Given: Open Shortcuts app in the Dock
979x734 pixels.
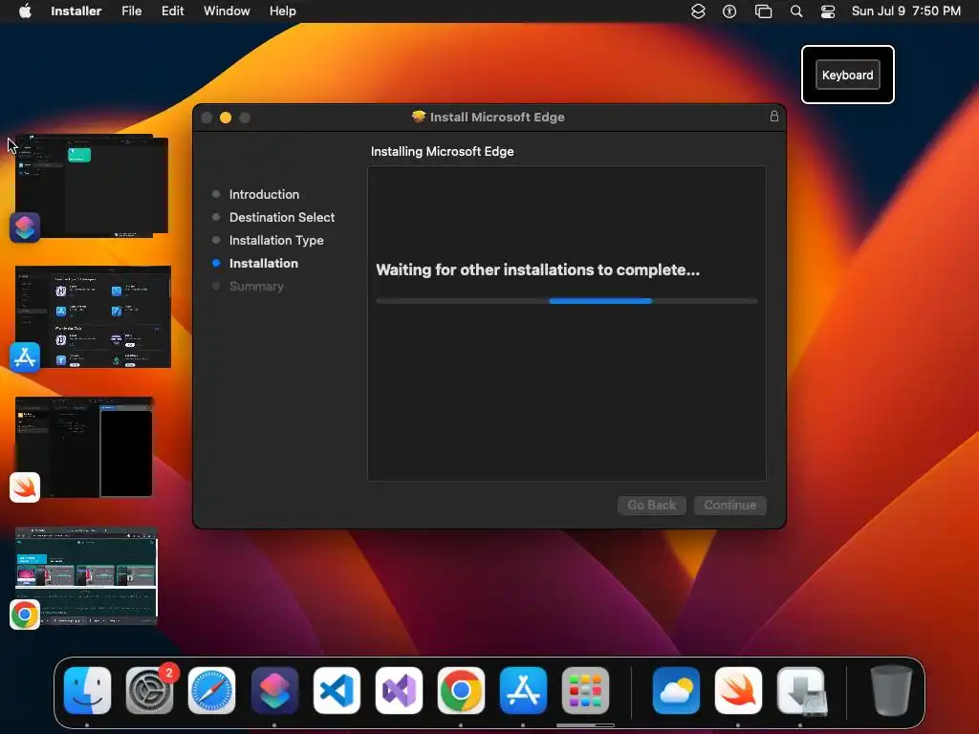Looking at the screenshot, I should click(274, 690).
